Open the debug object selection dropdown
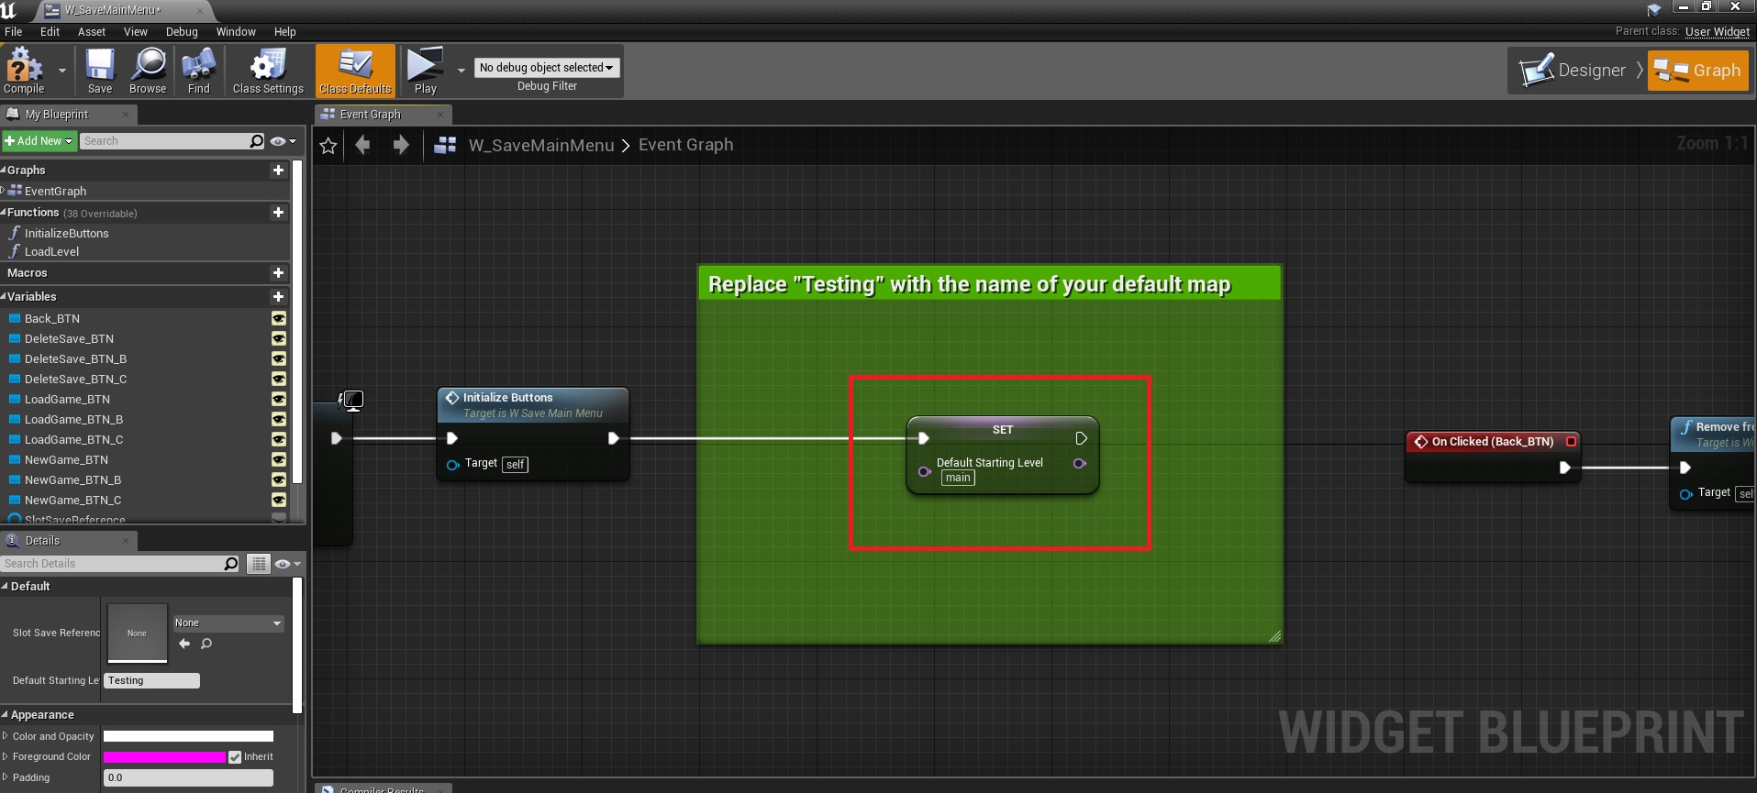The image size is (1757, 793). point(546,68)
